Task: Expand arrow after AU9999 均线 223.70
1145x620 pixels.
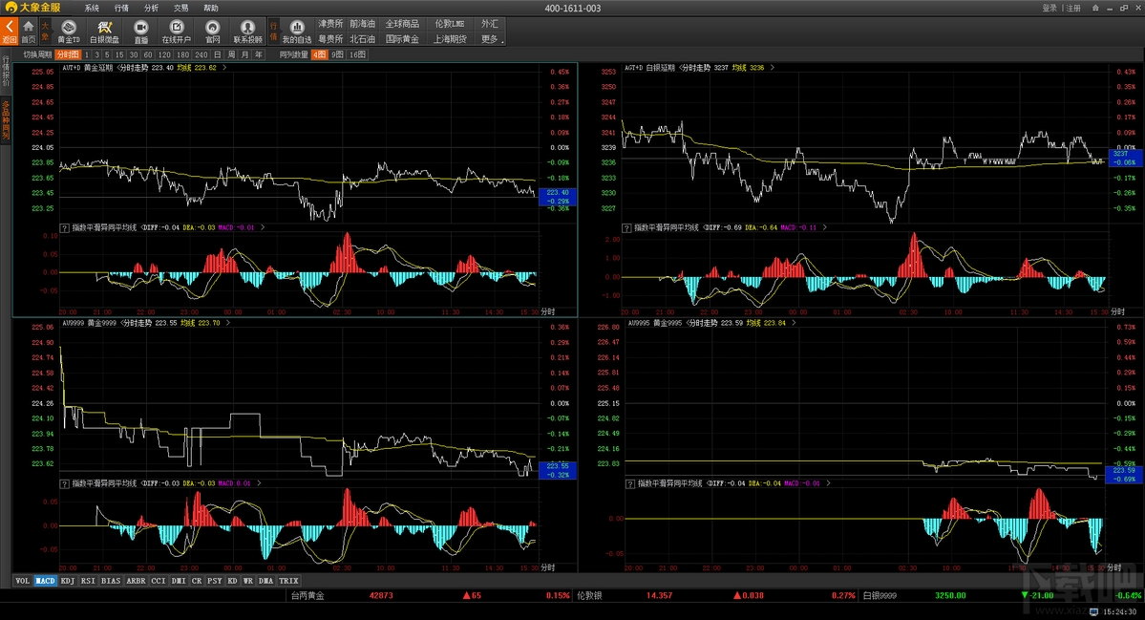Action: click(x=228, y=323)
